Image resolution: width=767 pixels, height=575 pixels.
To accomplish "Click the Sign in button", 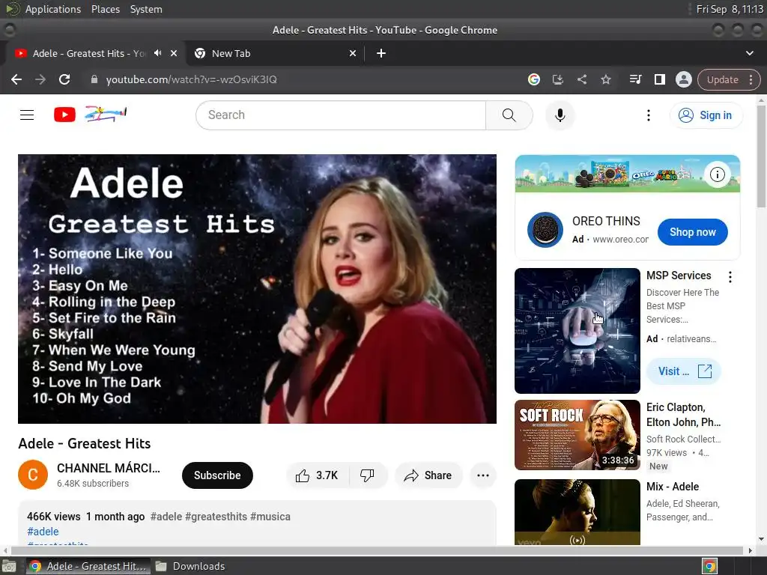I will click(x=706, y=115).
